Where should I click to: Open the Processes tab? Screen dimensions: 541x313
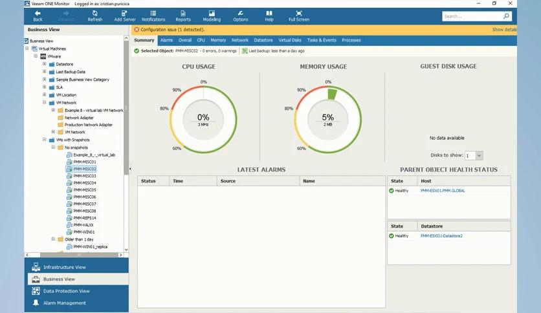coord(351,40)
